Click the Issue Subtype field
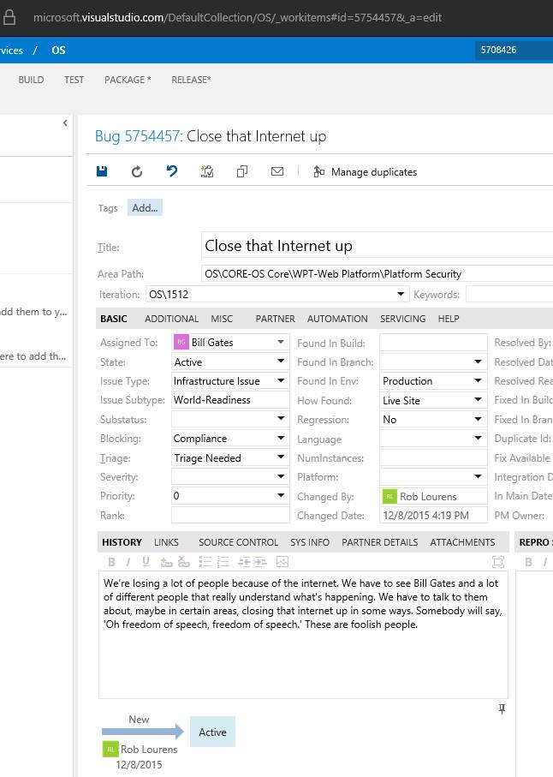 coord(230,400)
